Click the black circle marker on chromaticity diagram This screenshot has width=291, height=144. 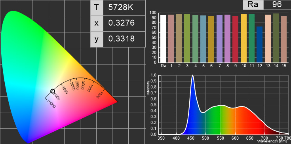pyautogui.click(x=53, y=91)
